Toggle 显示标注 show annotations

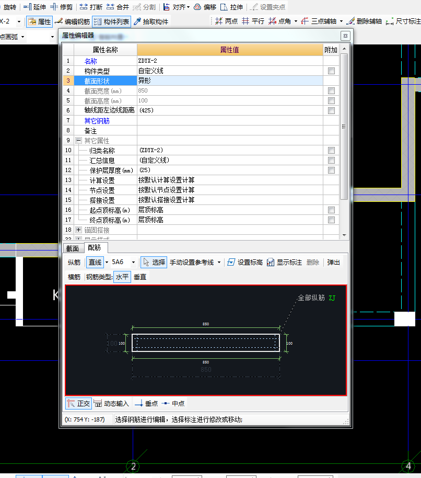tap(284, 262)
